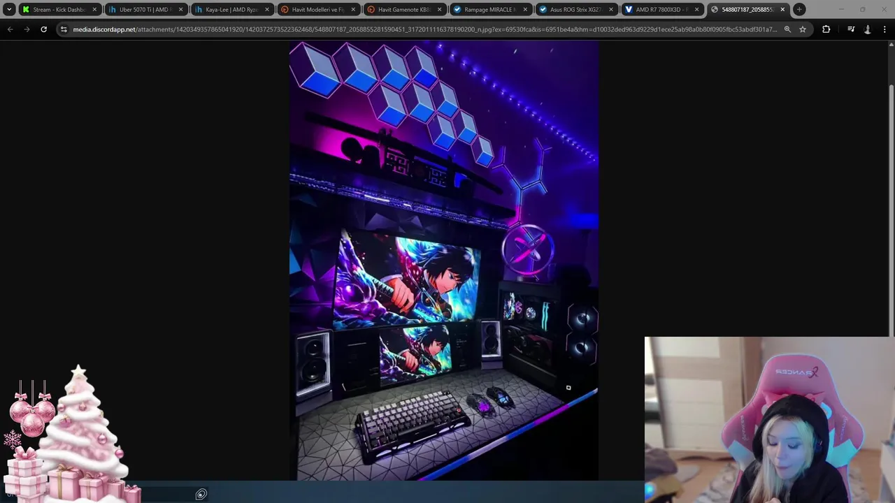The width and height of the screenshot is (895, 503).
Task: Reload the current page
Action: tap(43, 29)
